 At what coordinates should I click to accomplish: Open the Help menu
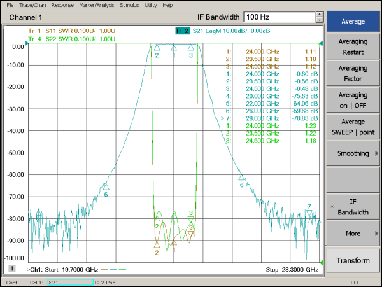pos(167,5)
